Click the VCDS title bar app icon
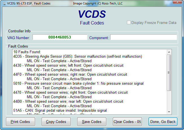 pyautogui.click(x=4, y=3)
